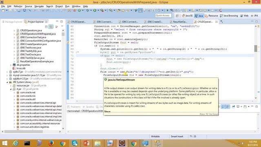The image size is (261, 147).
Task: Show hidden editor tabs list
Action: pos(221,22)
